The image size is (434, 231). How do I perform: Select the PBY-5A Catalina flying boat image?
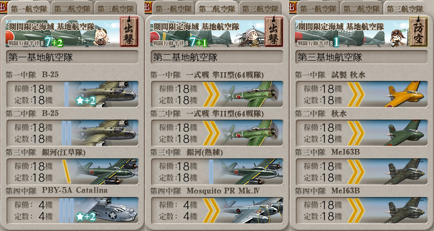[106, 210]
